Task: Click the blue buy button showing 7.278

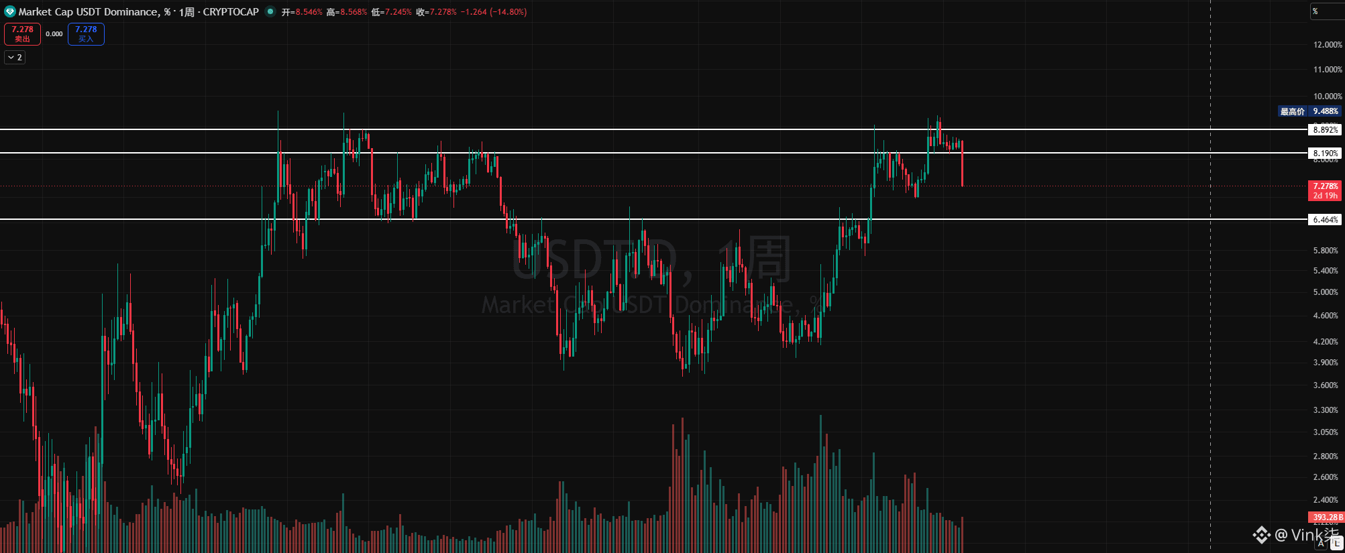Action: 86,34
